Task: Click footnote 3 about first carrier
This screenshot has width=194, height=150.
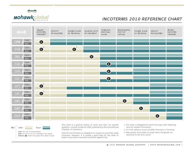Action: point(148,134)
